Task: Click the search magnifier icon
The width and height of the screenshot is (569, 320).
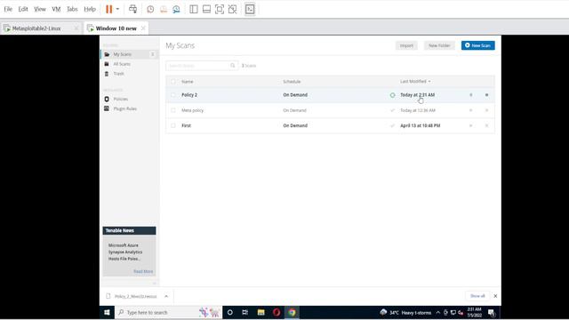Action: coord(233,66)
